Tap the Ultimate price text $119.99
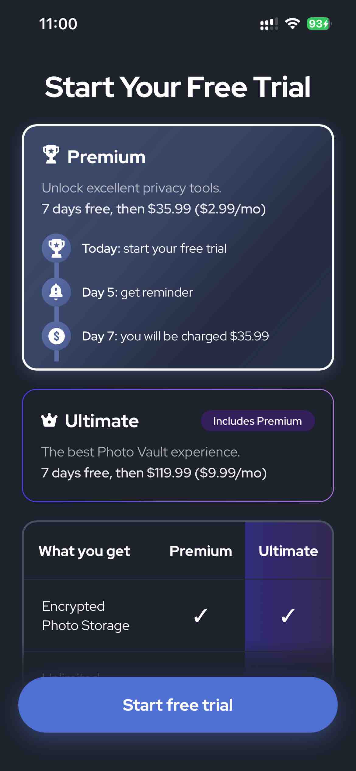356x771 pixels. pyautogui.click(x=169, y=473)
